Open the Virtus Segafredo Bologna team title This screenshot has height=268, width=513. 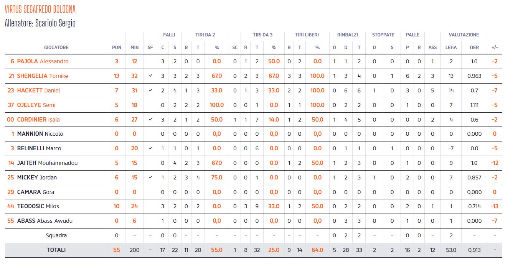pyautogui.click(x=40, y=9)
